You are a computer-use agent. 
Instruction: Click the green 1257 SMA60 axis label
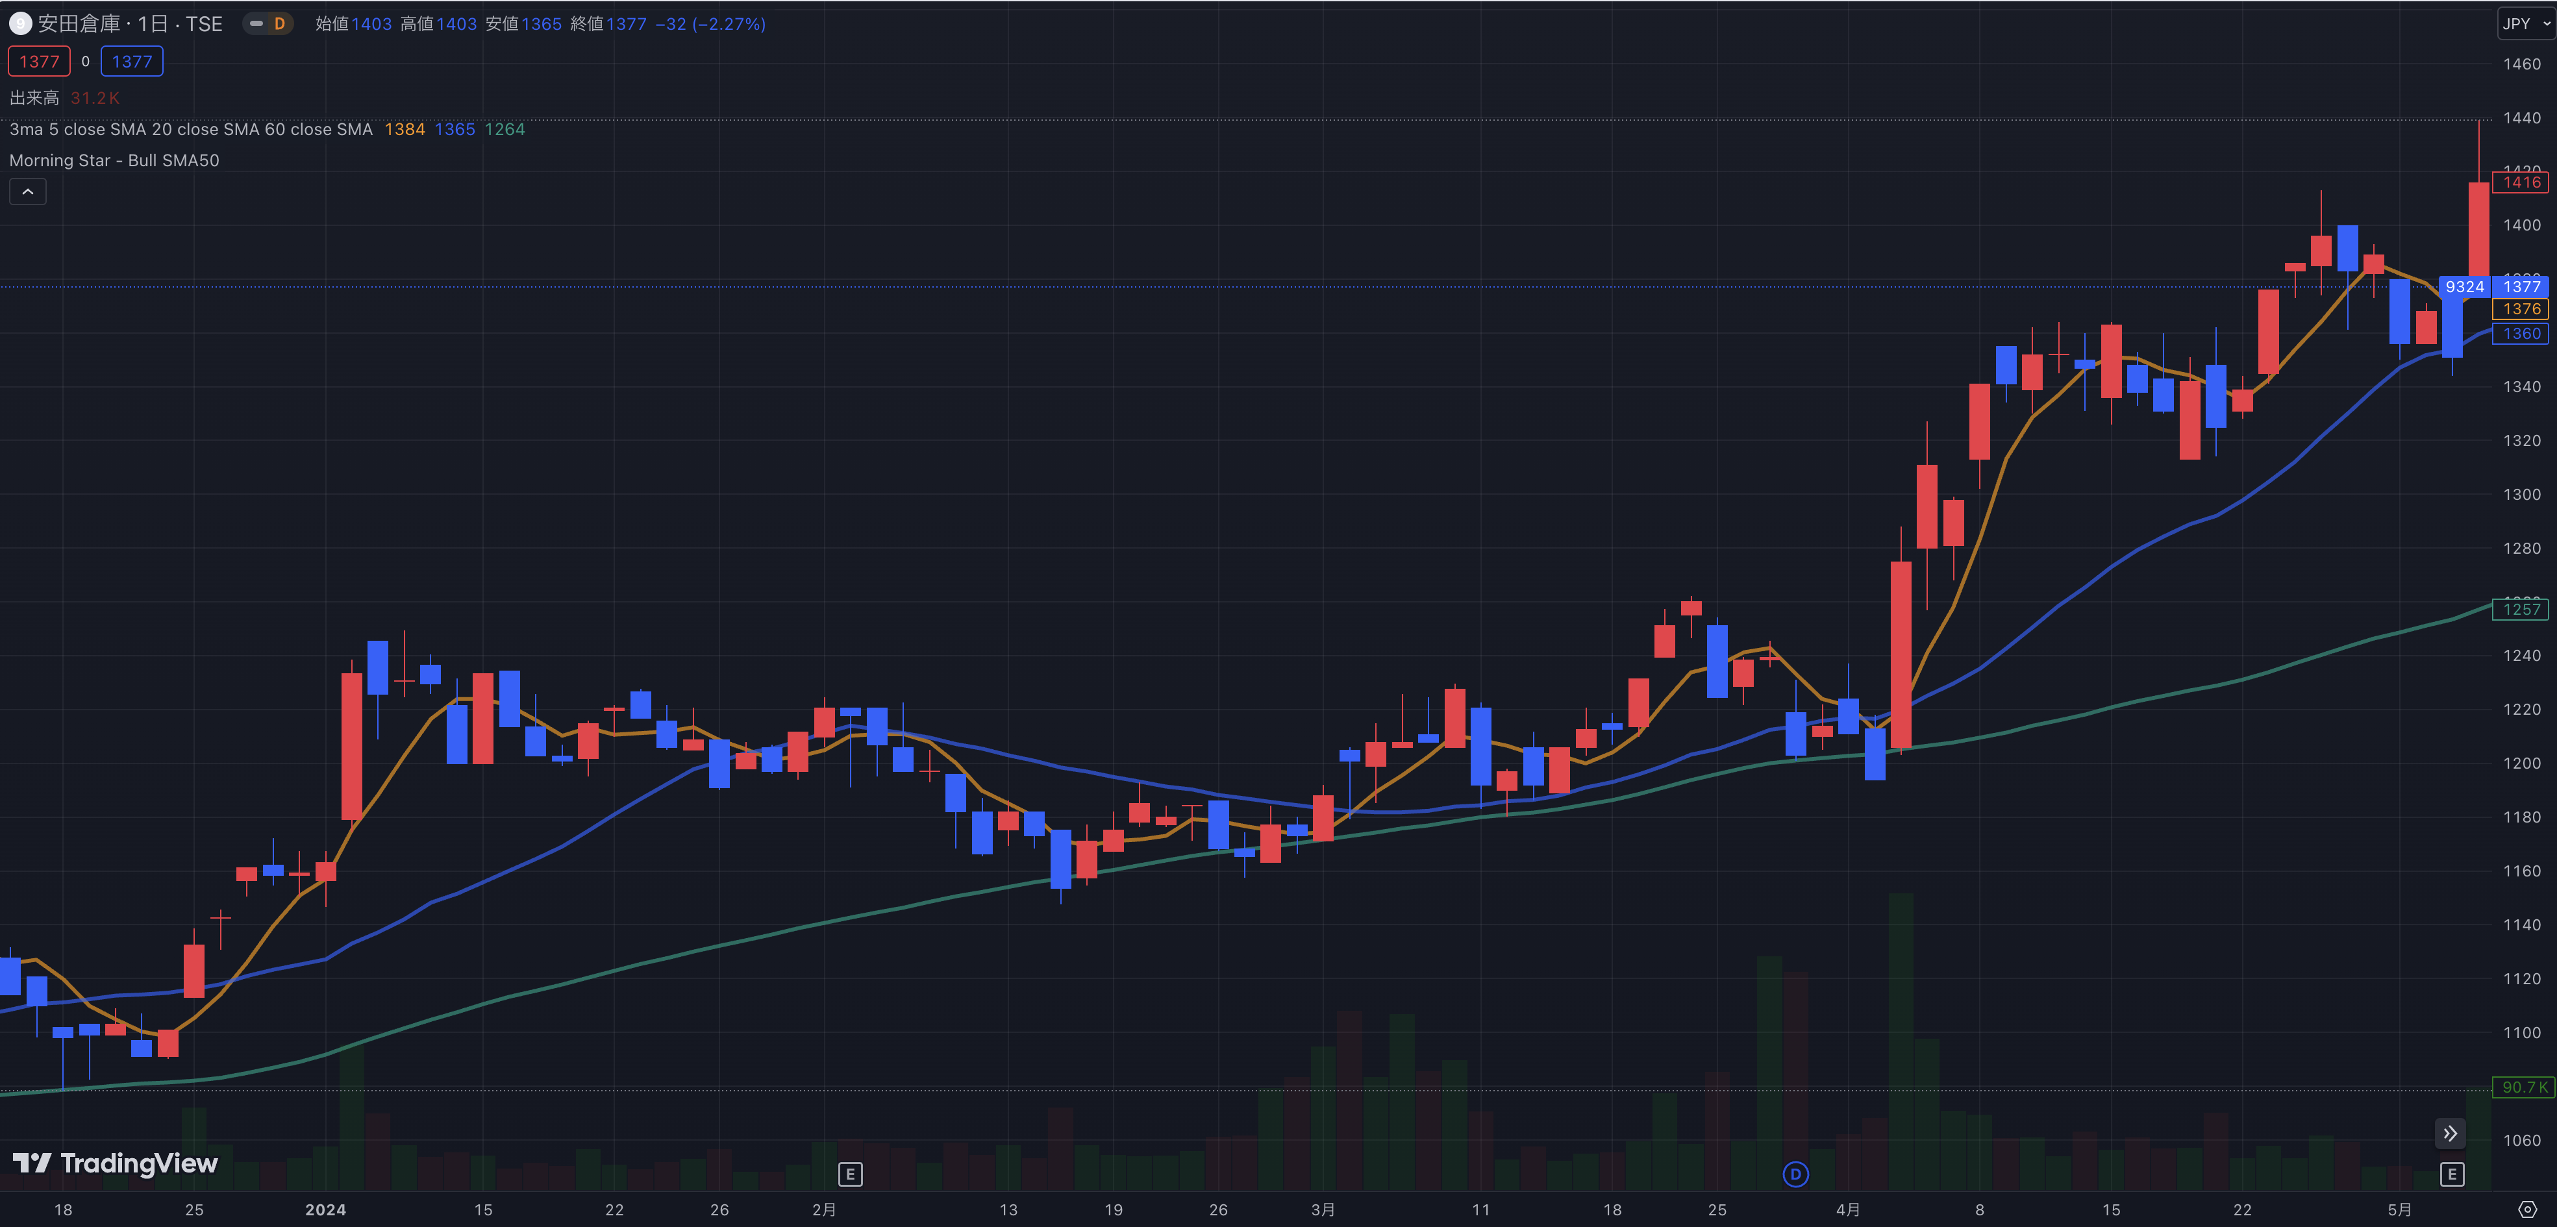tap(2520, 610)
